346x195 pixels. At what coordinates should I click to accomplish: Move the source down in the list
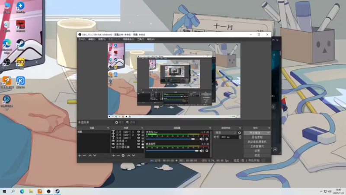134,156
